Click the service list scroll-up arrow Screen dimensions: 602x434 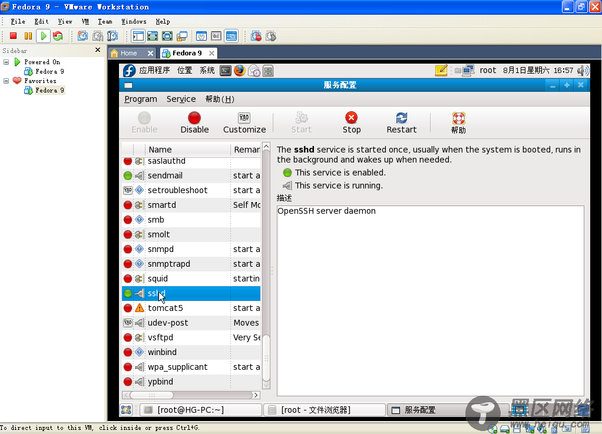pyautogui.click(x=266, y=147)
